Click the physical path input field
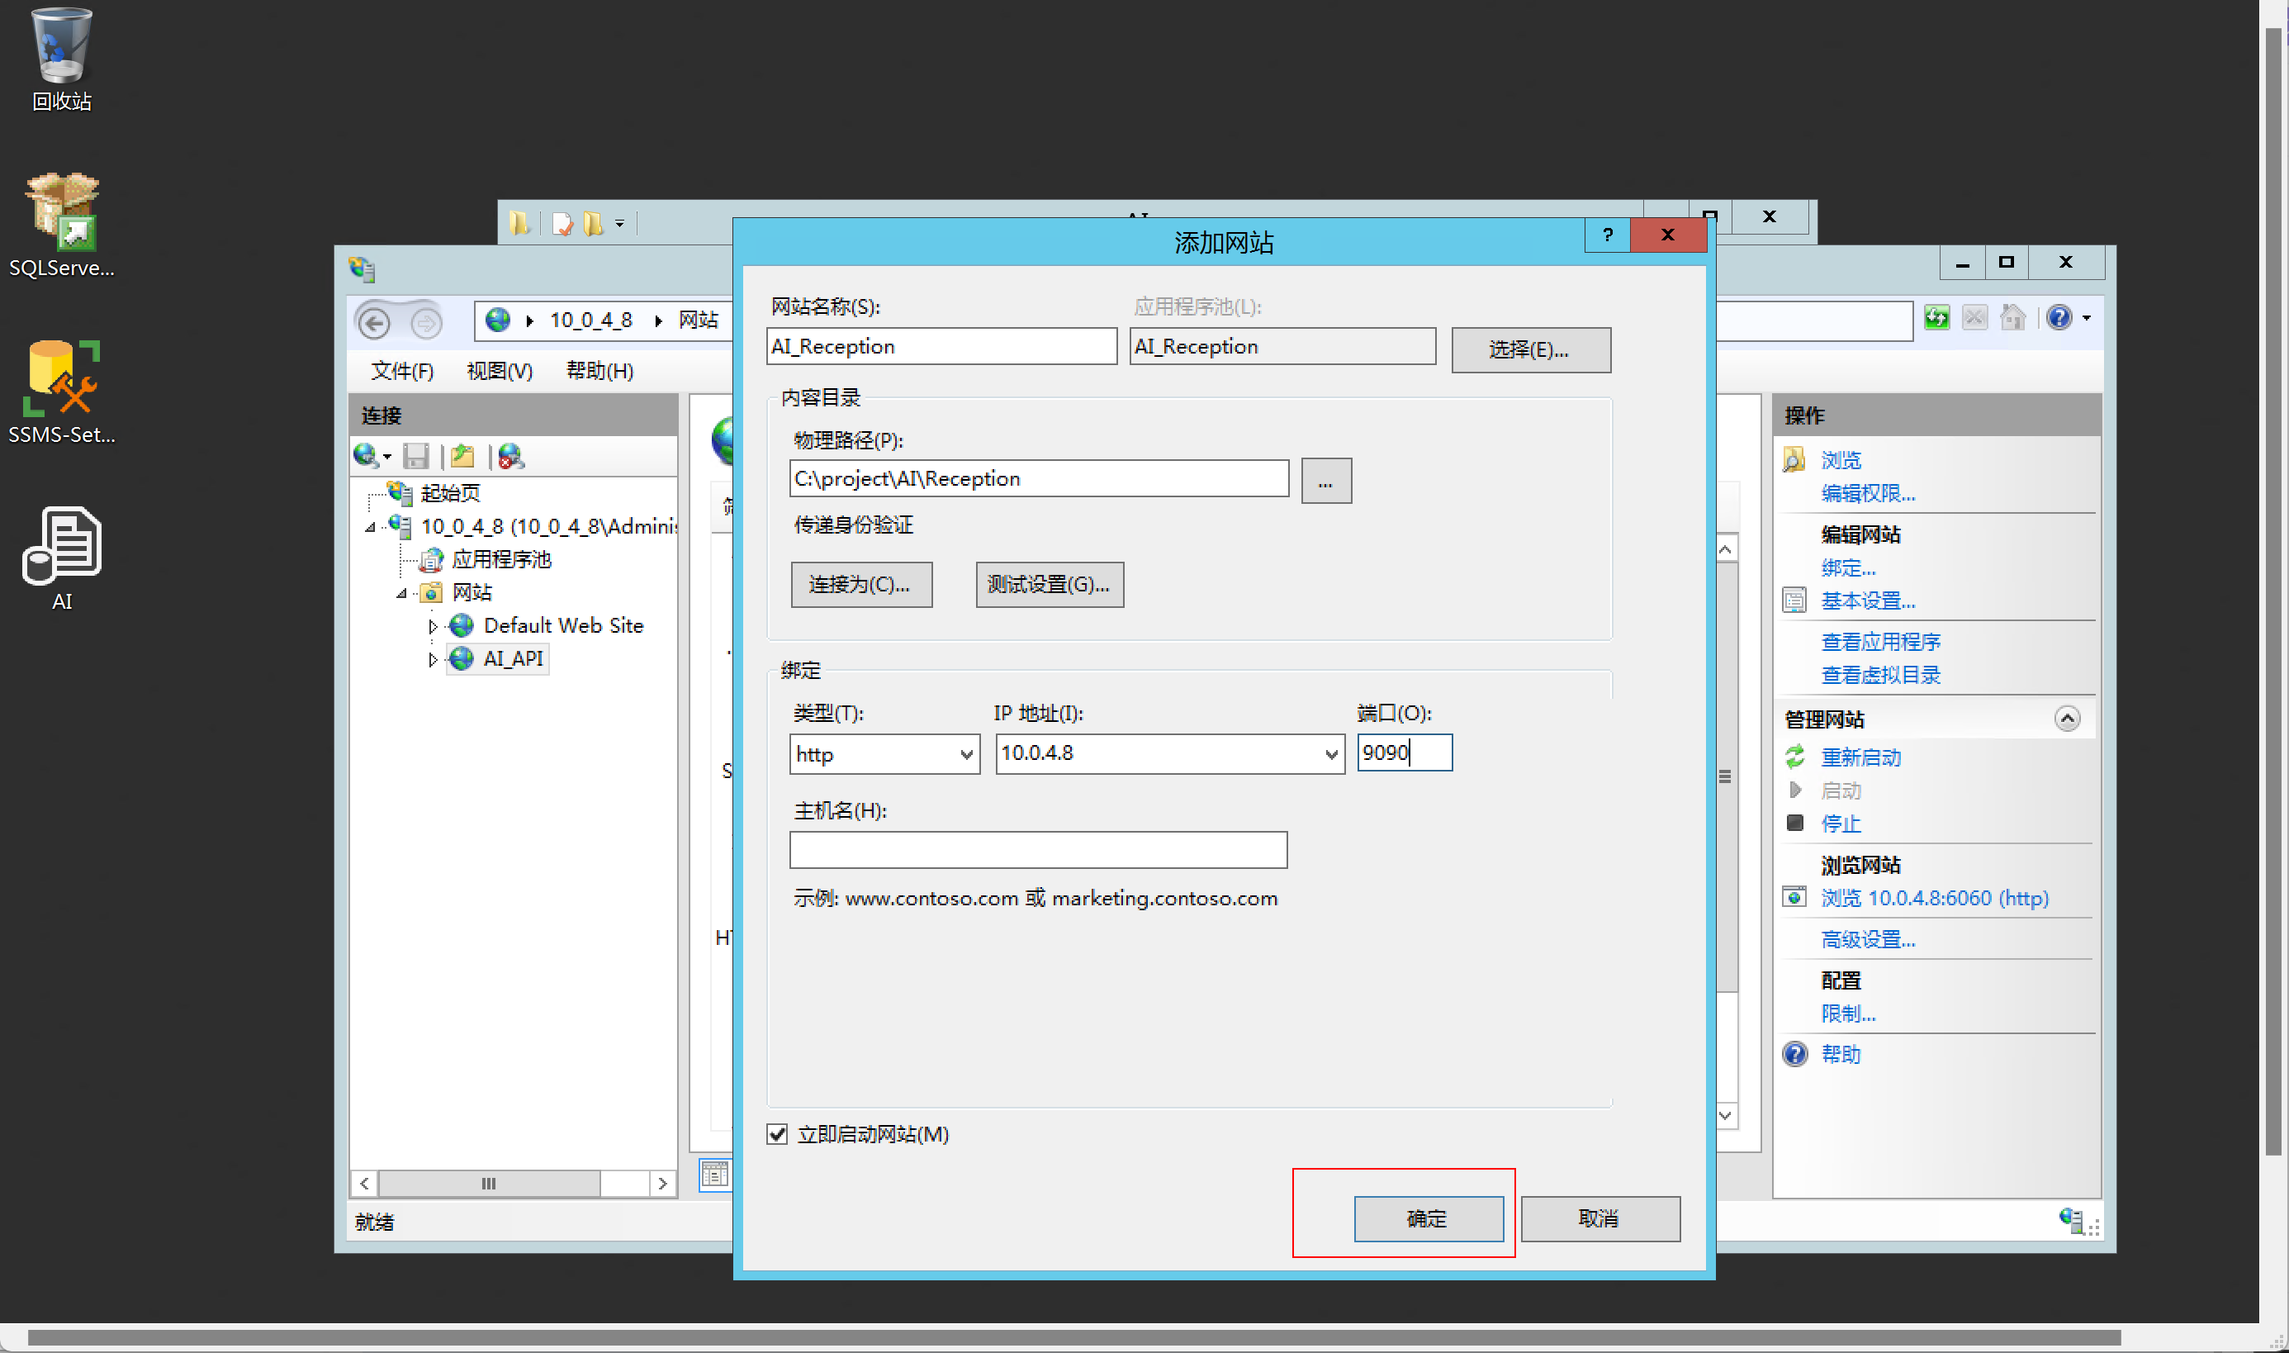 coord(1039,478)
